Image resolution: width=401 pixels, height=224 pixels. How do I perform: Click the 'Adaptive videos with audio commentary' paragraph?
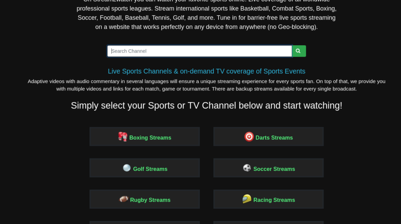pyautogui.click(x=206, y=85)
